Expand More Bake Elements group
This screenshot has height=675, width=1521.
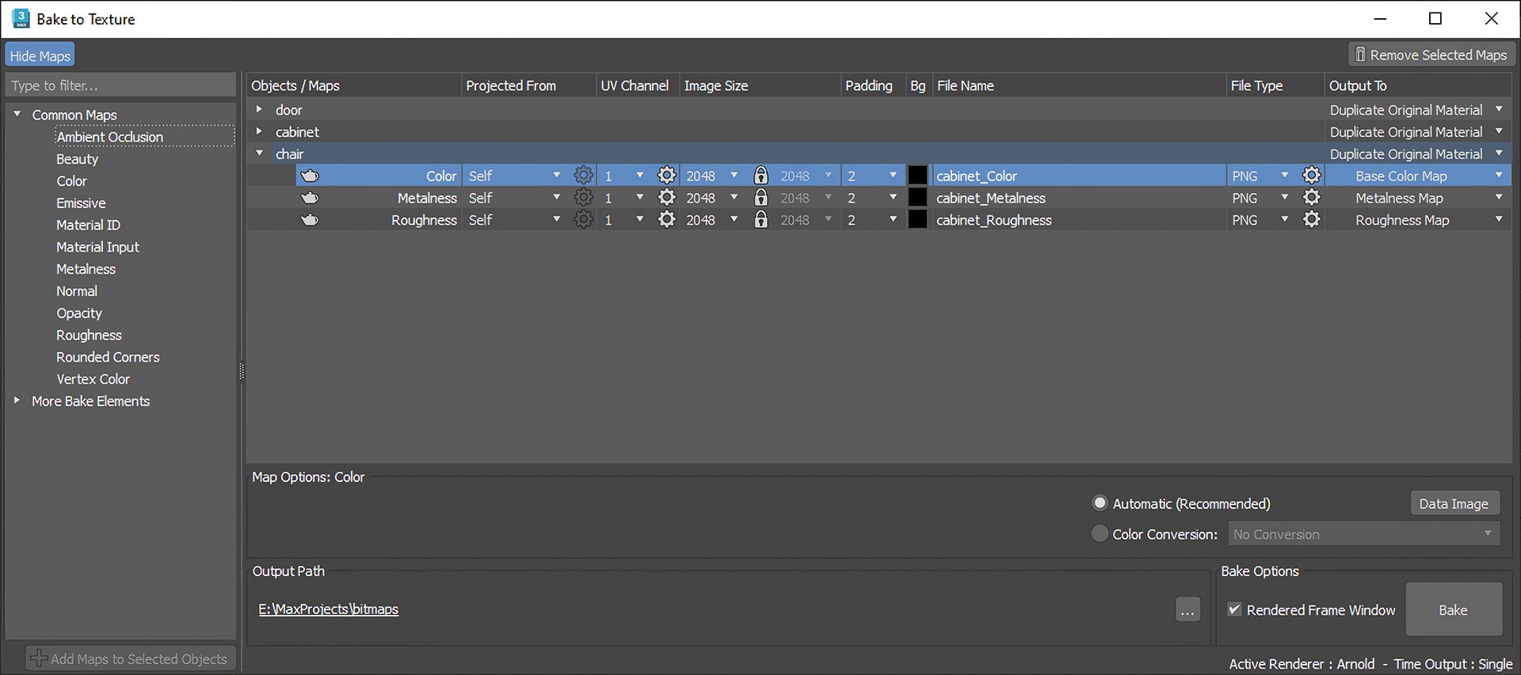(17, 401)
